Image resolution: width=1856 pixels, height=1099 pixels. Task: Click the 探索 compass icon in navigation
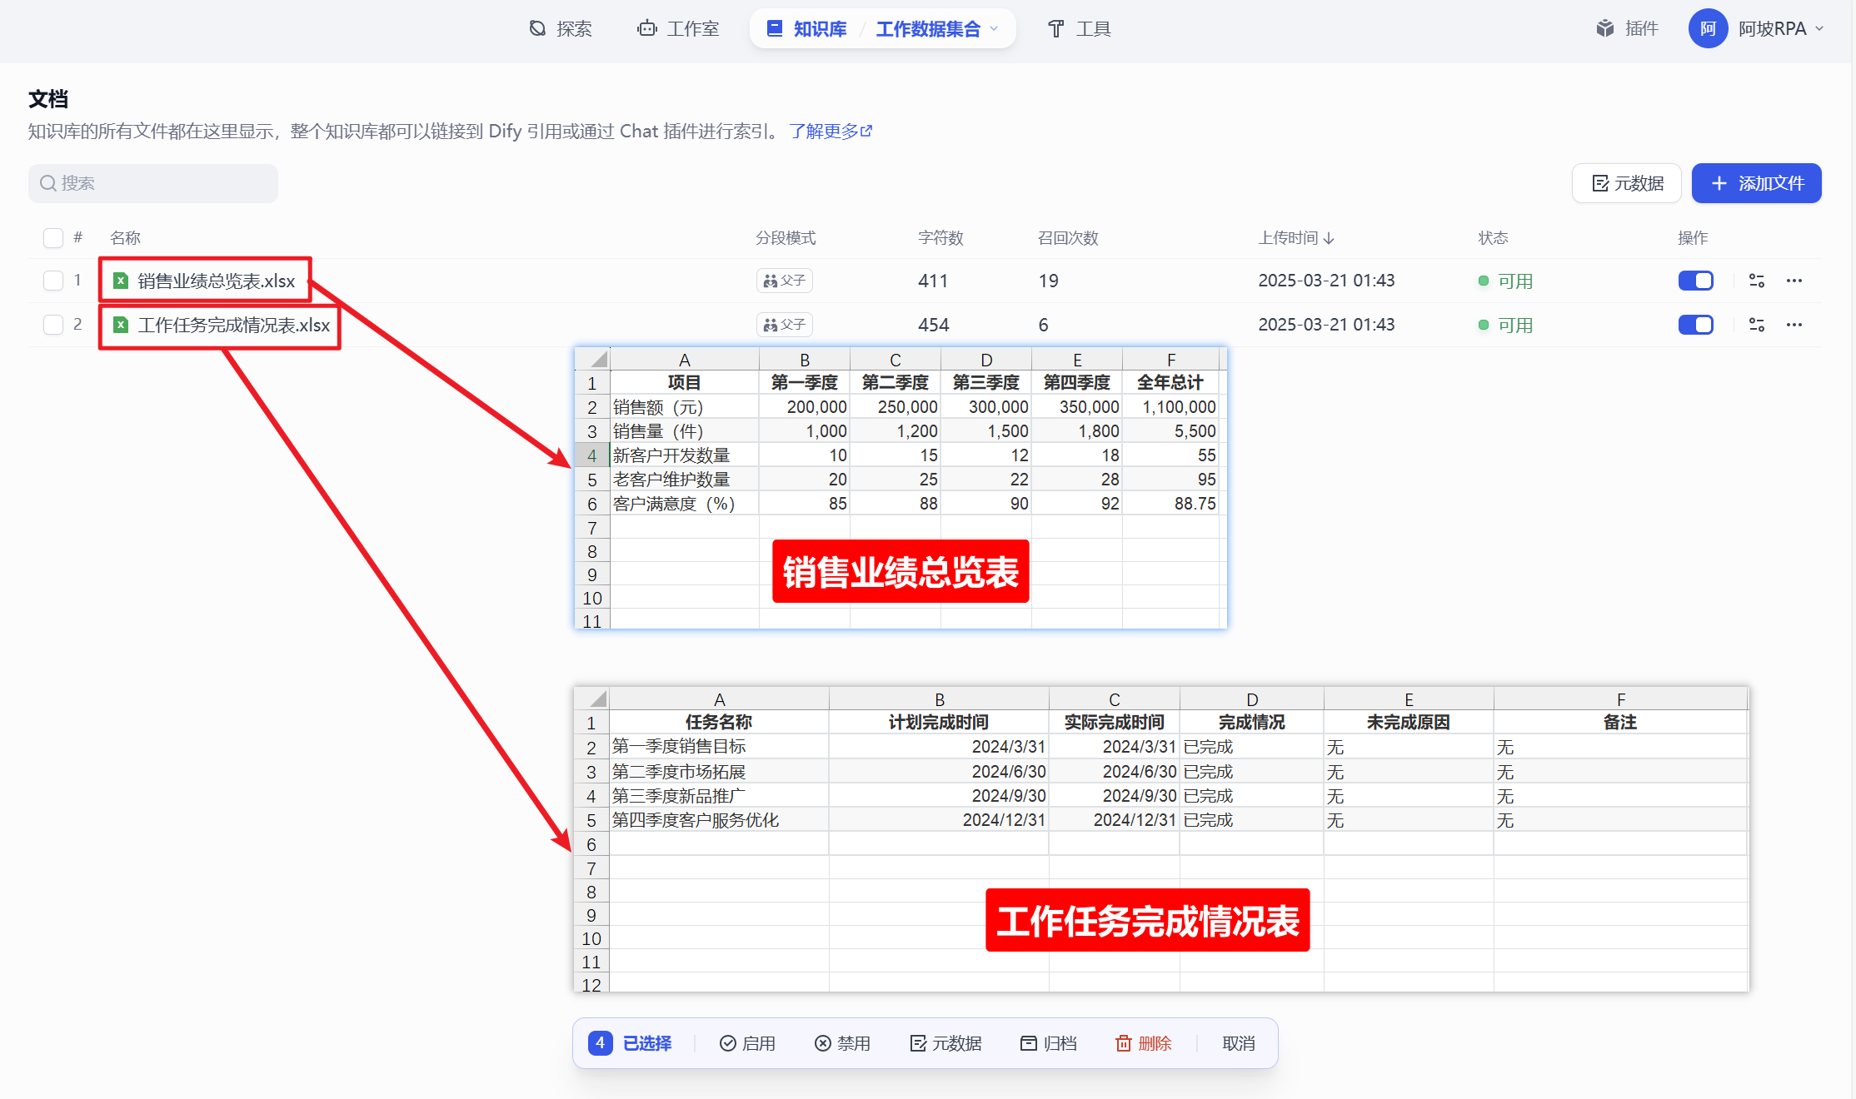point(538,29)
